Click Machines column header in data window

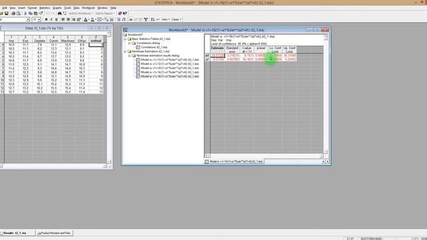click(67, 39)
